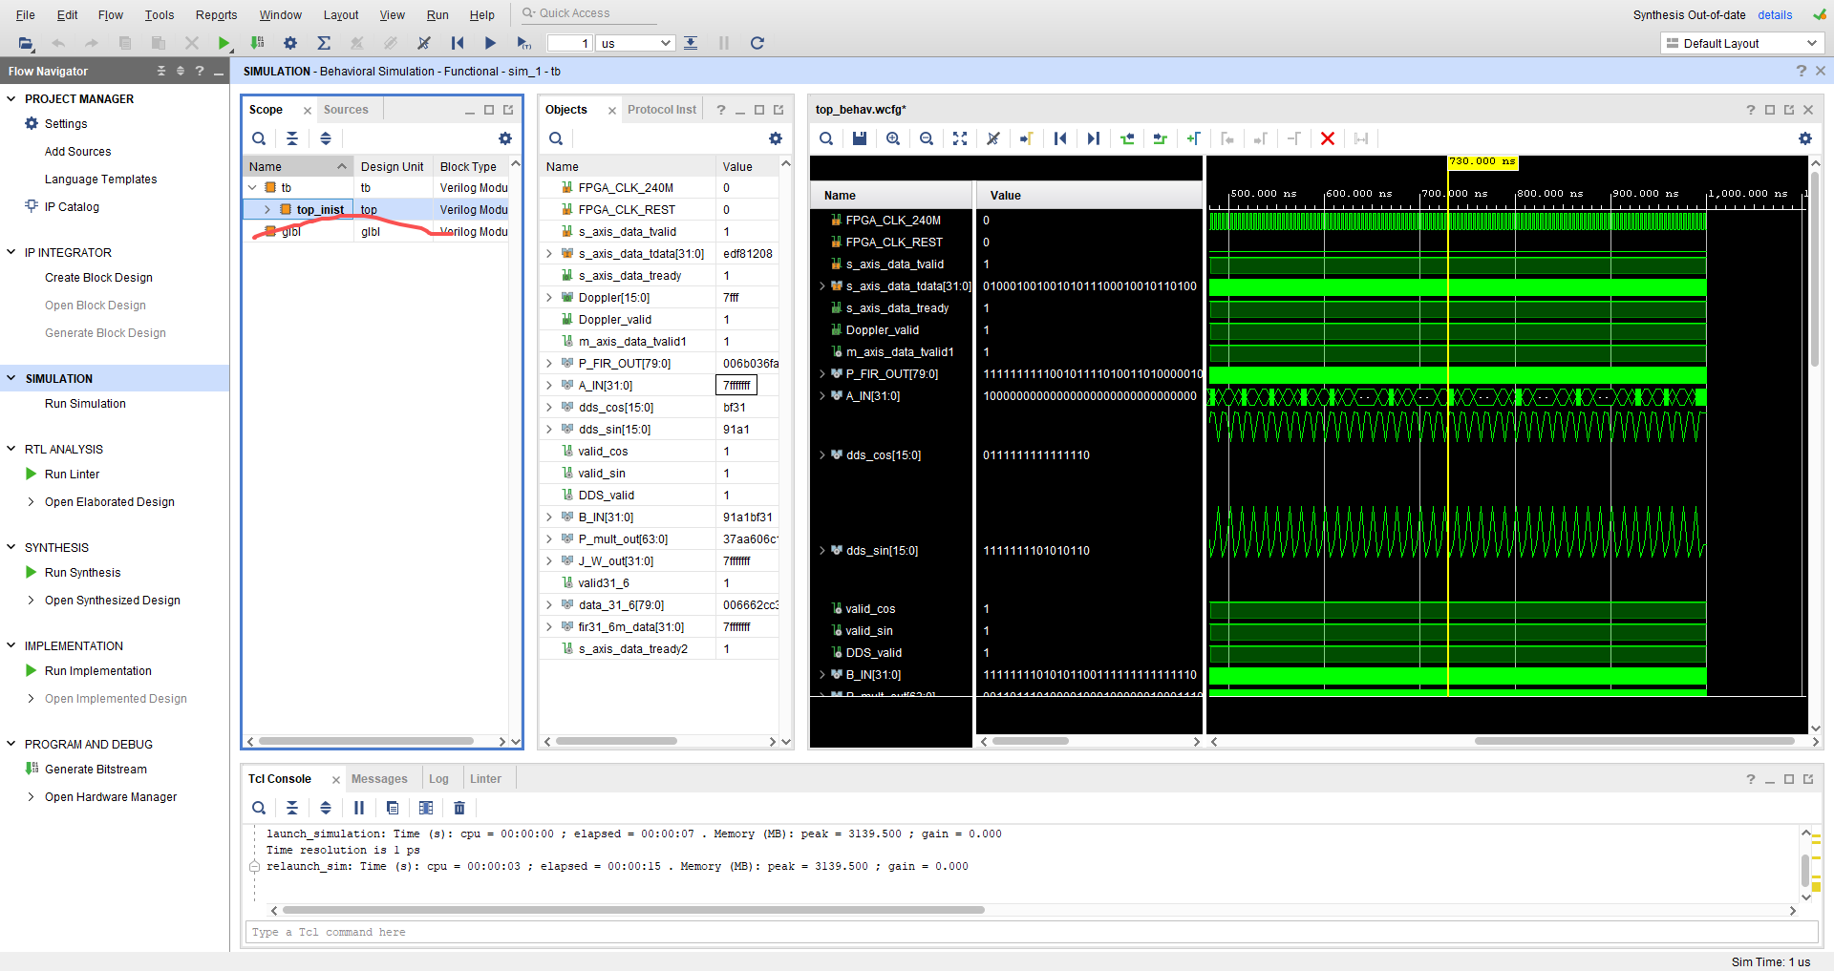Click the Relaunch Simulation refresh icon
The image size is (1834, 971).
757,43
